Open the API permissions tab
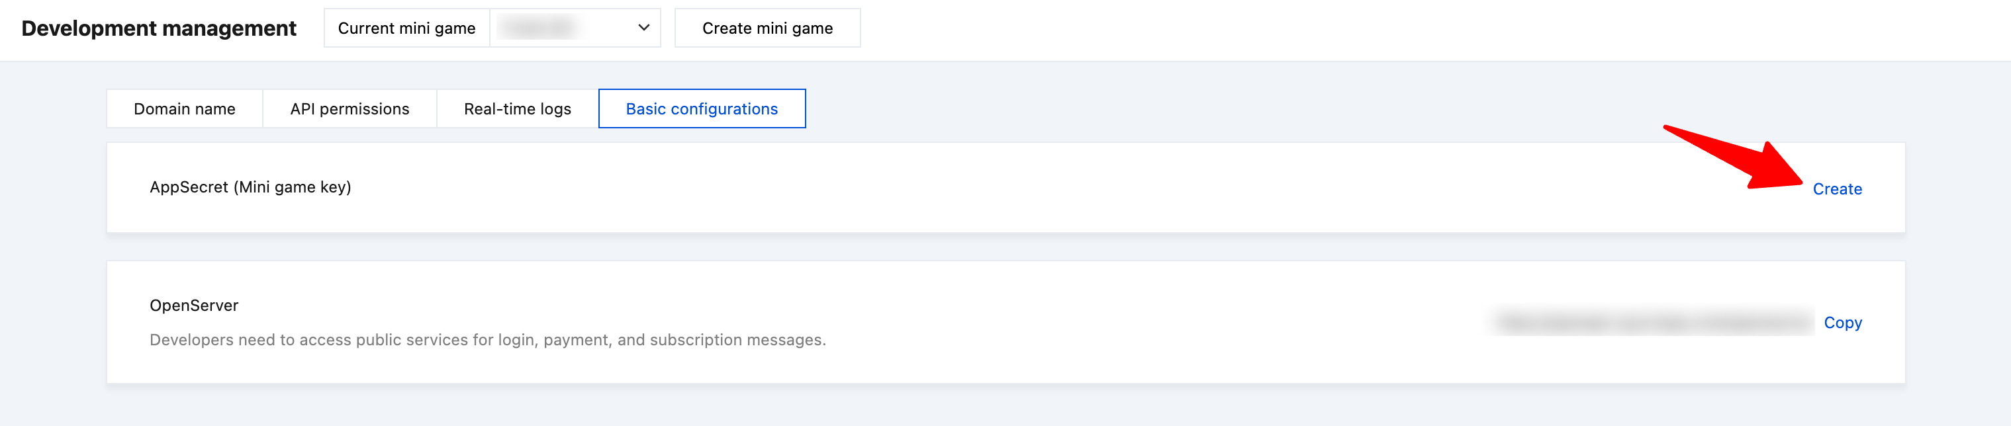Viewport: 2011px width, 426px height. click(x=349, y=108)
